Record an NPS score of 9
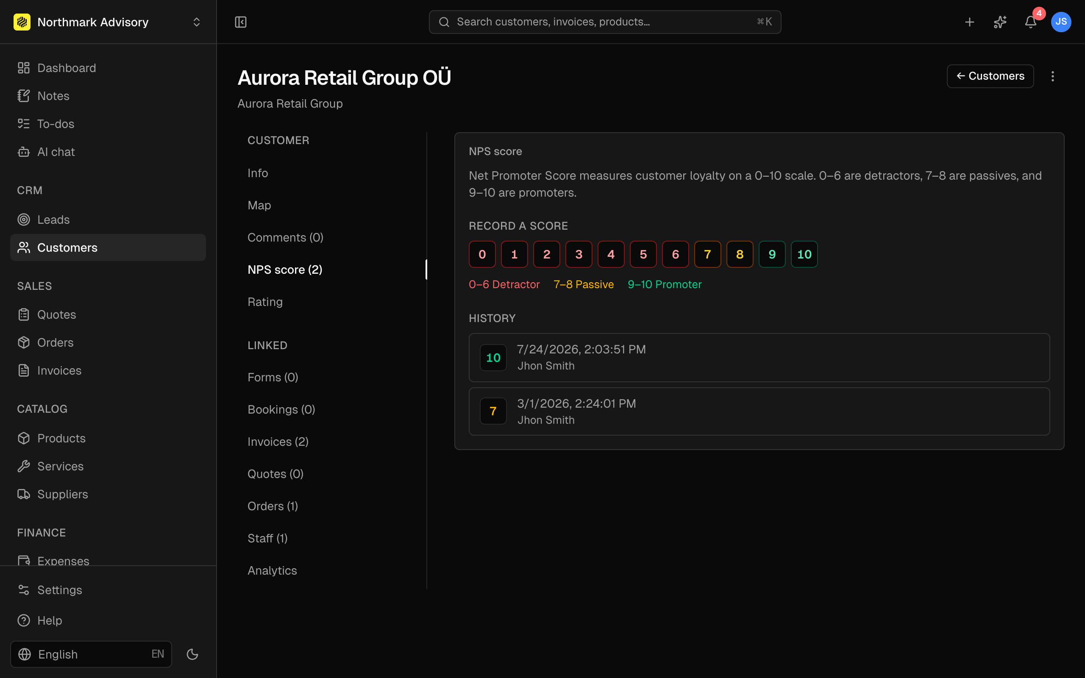Image resolution: width=1085 pixels, height=678 pixels. (772, 254)
